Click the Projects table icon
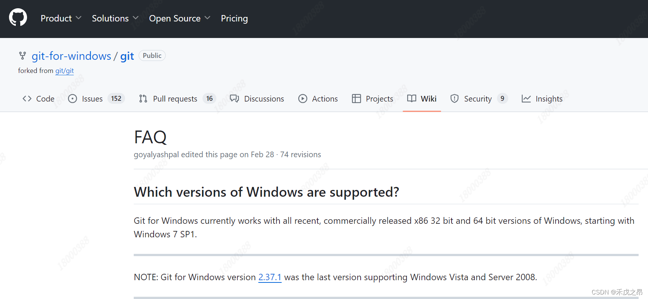648x299 pixels. (x=356, y=99)
